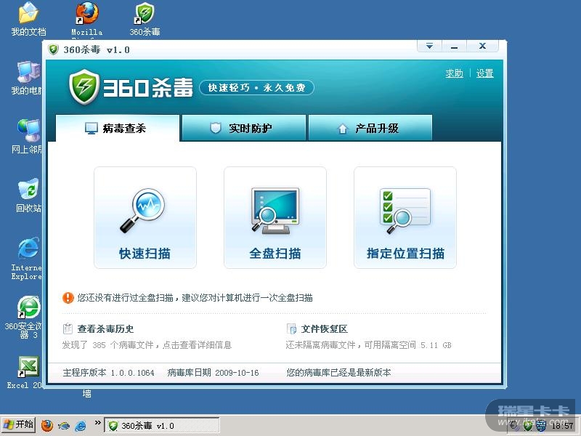581x436 pixels.
Task: Open the title bar dropdown arrow menu
Action: [429, 46]
